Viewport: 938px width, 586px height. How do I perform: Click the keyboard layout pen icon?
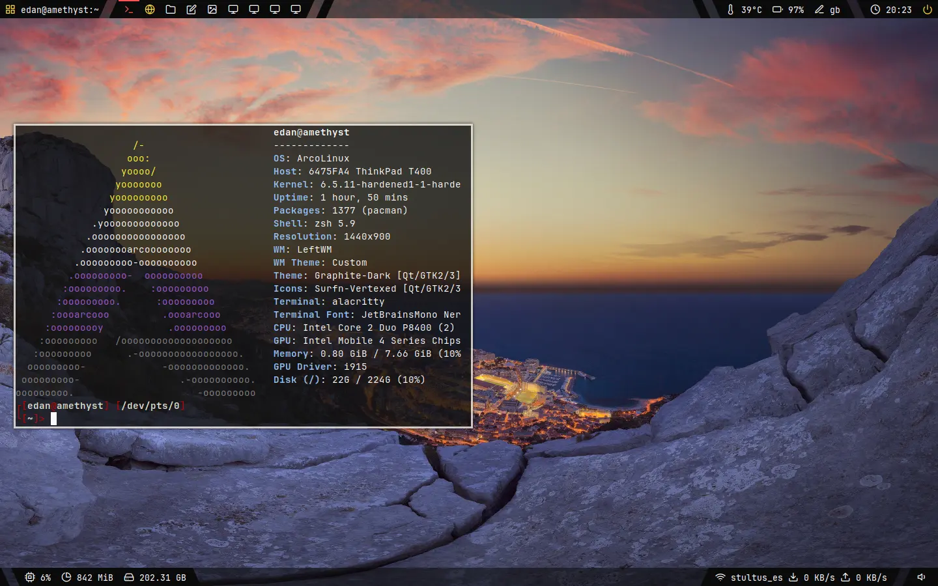pos(819,10)
